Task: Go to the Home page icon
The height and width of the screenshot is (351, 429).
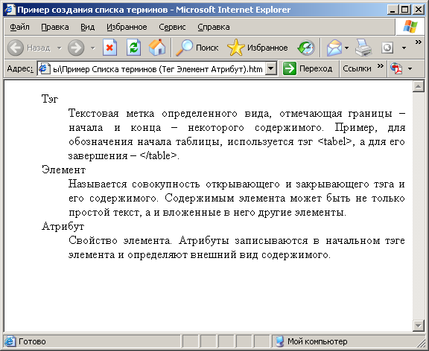Action: [157, 48]
